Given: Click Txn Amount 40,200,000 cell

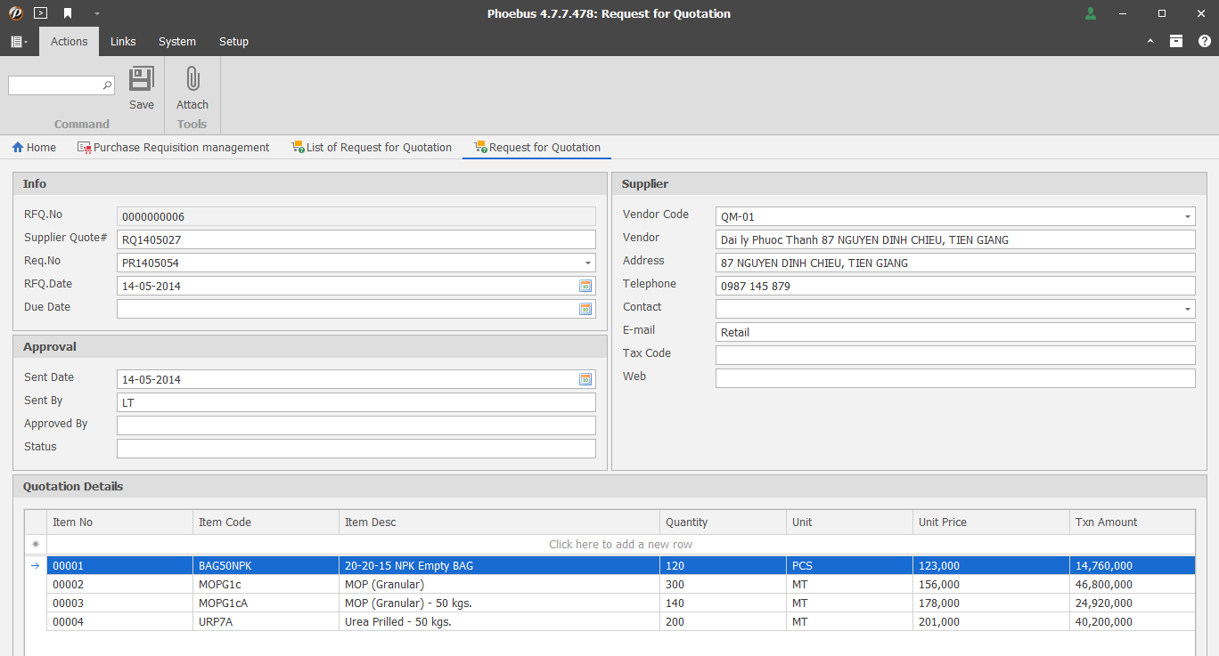Looking at the screenshot, I should (1133, 622).
